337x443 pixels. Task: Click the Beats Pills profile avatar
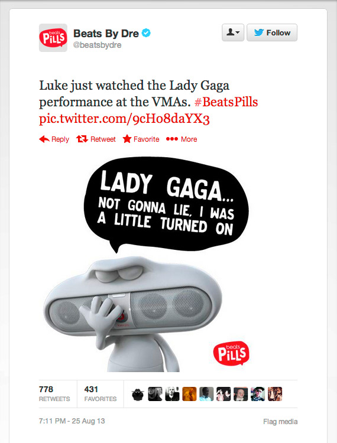pos(53,38)
